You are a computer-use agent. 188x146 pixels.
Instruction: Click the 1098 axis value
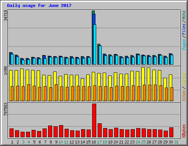[6, 70]
